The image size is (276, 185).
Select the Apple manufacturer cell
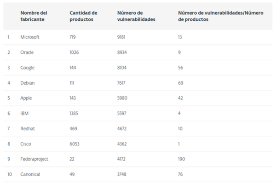26,98
